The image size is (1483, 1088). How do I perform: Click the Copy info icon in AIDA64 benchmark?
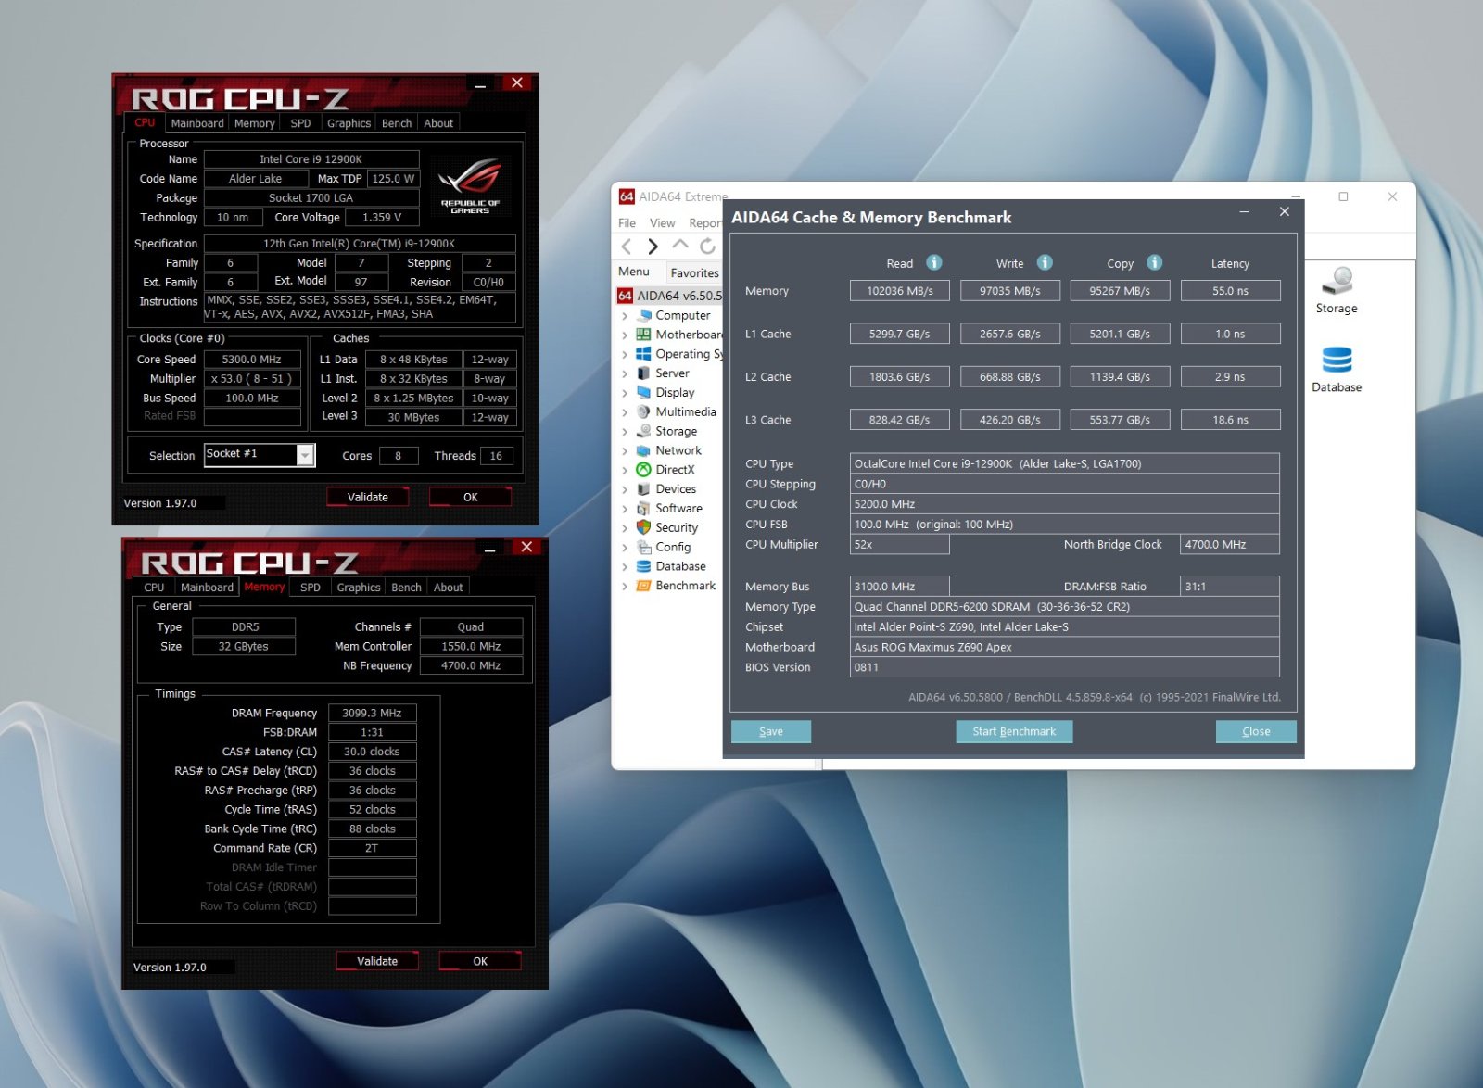(x=1155, y=263)
